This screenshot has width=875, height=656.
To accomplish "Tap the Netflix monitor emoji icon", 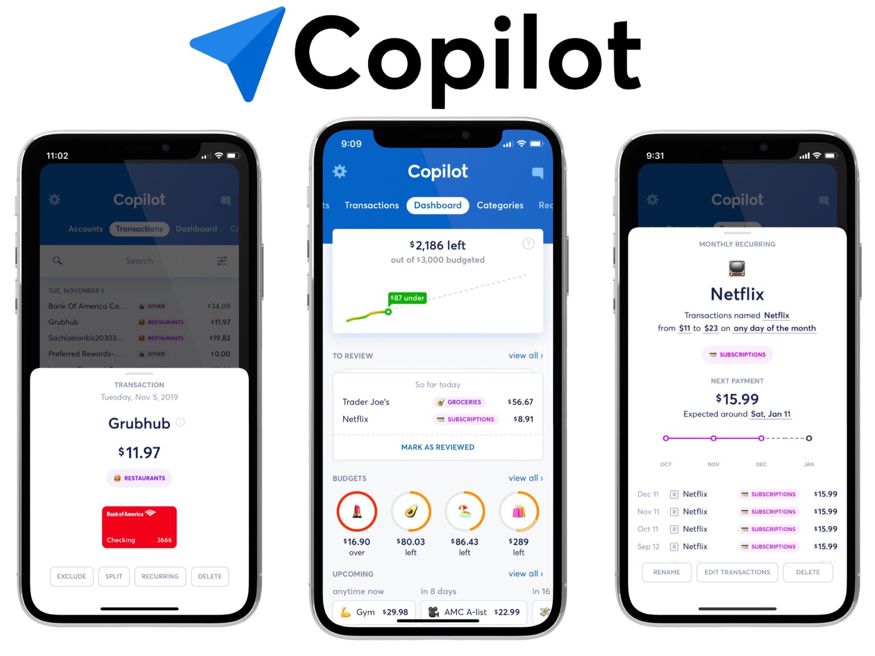I will tap(736, 268).
